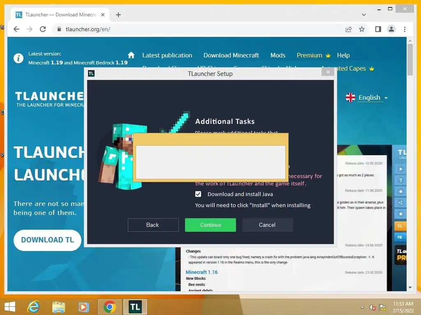Close the TLauncher browser tab
The width and height of the screenshot is (421, 315).
(102, 15)
